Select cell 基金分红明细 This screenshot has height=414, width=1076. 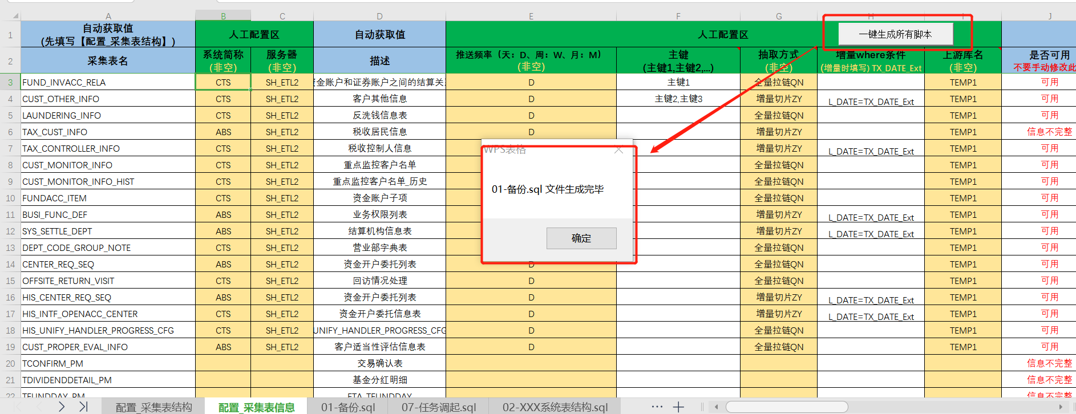pos(379,380)
